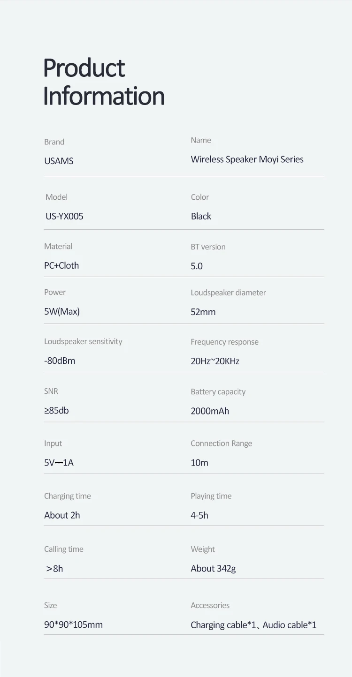Viewport: 352px width, 677px height.
Task: Click the 4-5h playing time value
Action: [x=199, y=515]
